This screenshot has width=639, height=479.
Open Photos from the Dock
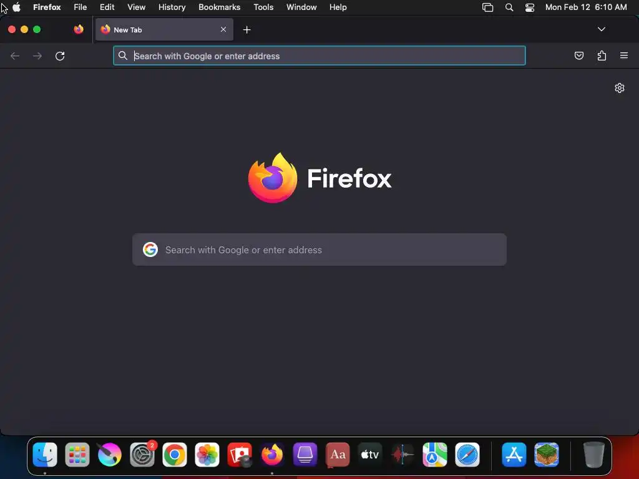click(x=207, y=455)
